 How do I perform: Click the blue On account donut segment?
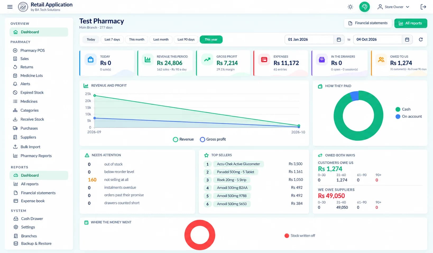click(354, 96)
